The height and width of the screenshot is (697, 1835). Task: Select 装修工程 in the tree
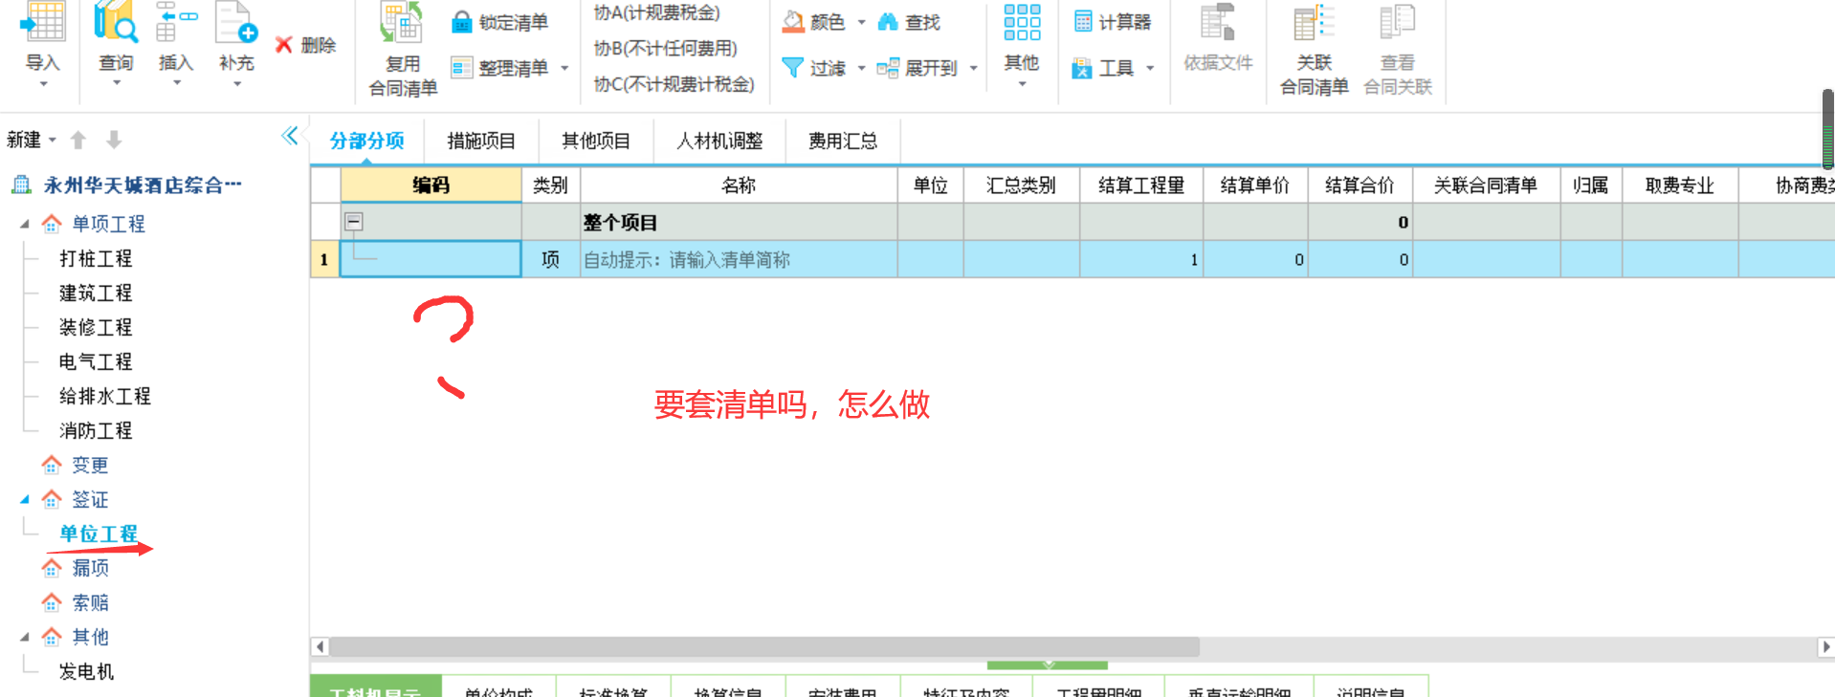pos(96,327)
